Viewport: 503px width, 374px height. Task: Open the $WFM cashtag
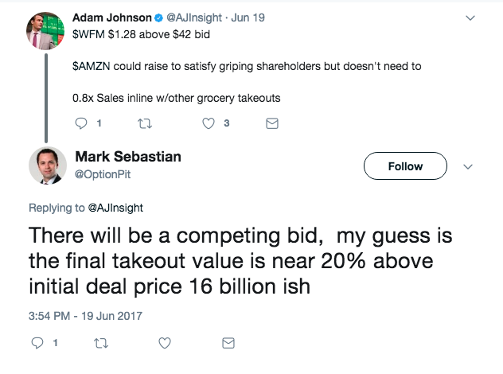coord(88,34)
